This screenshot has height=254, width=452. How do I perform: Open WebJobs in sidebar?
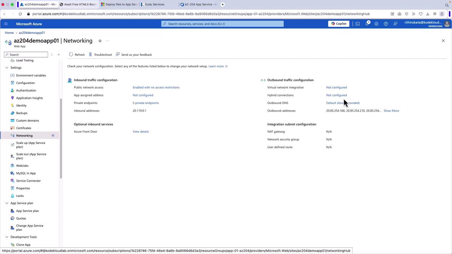[22, 166]
